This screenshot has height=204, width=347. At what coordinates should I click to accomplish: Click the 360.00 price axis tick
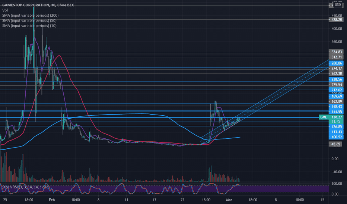(x=337, y=42)
